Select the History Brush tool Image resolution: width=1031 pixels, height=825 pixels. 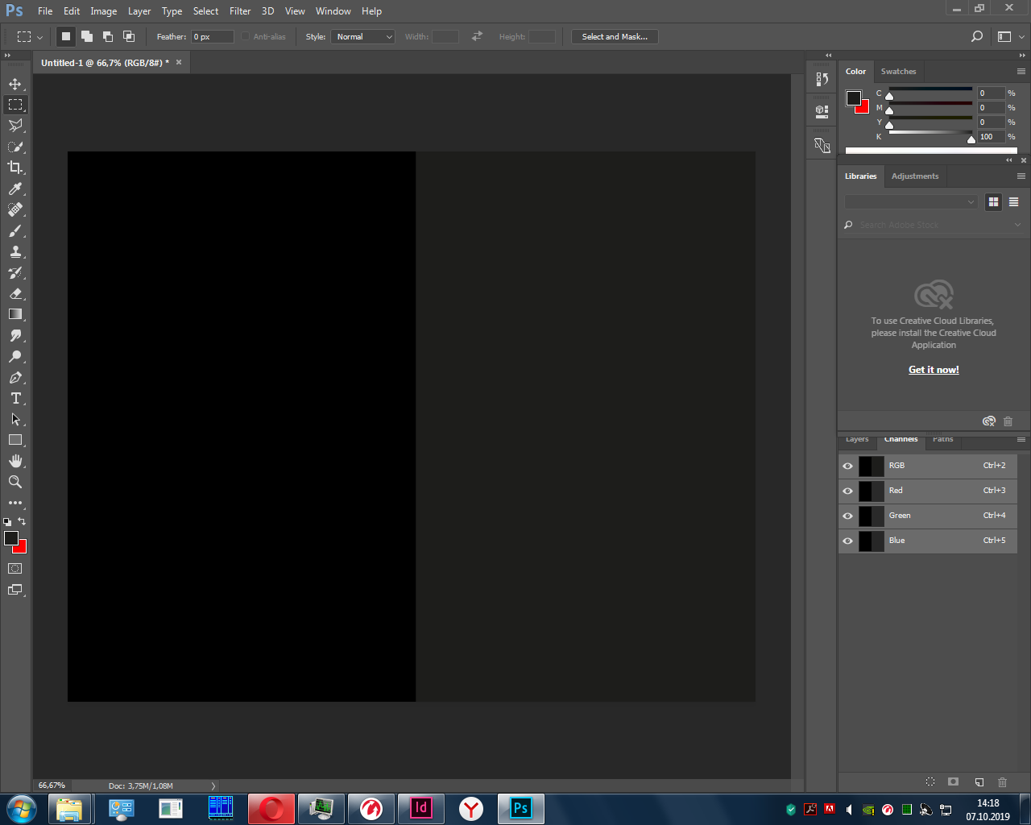[15, 272]
